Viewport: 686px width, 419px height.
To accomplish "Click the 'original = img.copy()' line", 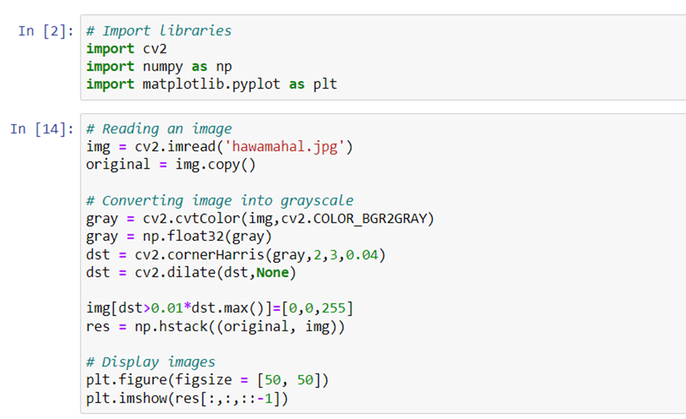I will (x=171, y=165).
